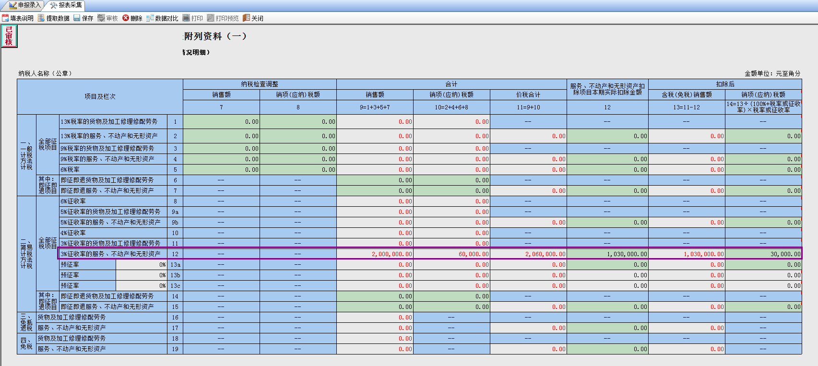
Task: Open the 填表说明 form instructions
Action: [18, 18]
